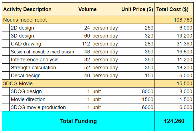Click the 124,260 grand total cell
The height and width of the screenshot is (133, 196).
click(x=174, y=121)
